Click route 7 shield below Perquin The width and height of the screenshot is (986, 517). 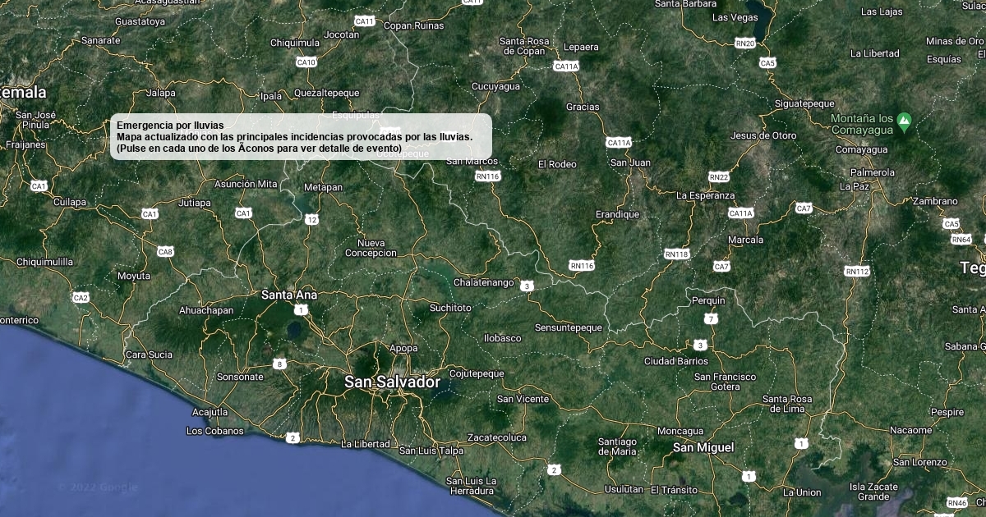711,318
